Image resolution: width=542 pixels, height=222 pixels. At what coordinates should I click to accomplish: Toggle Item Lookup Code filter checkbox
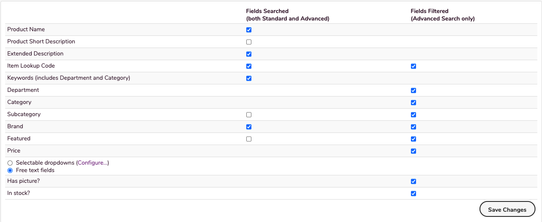pyautogui.click(x=413, y=66)
